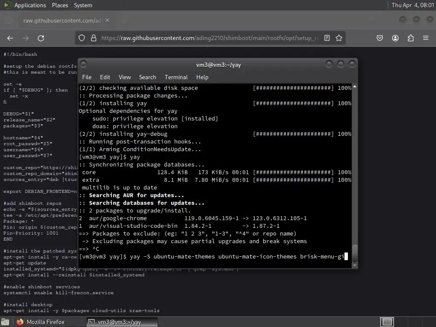Open the System panel menu
This screenshot has width=436, height=327.
[83, 5]
